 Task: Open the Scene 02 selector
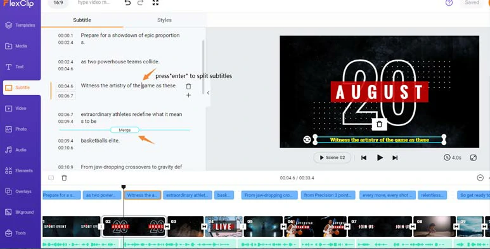coord(332,158)
